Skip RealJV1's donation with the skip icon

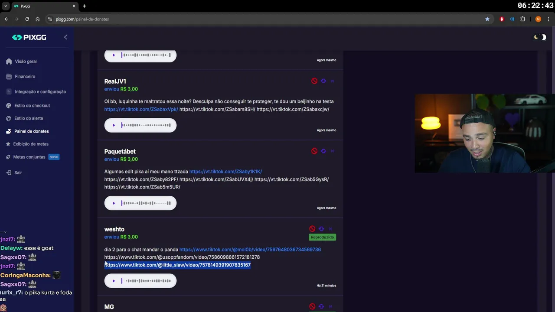pyautogui.click(x=333, y=81)
